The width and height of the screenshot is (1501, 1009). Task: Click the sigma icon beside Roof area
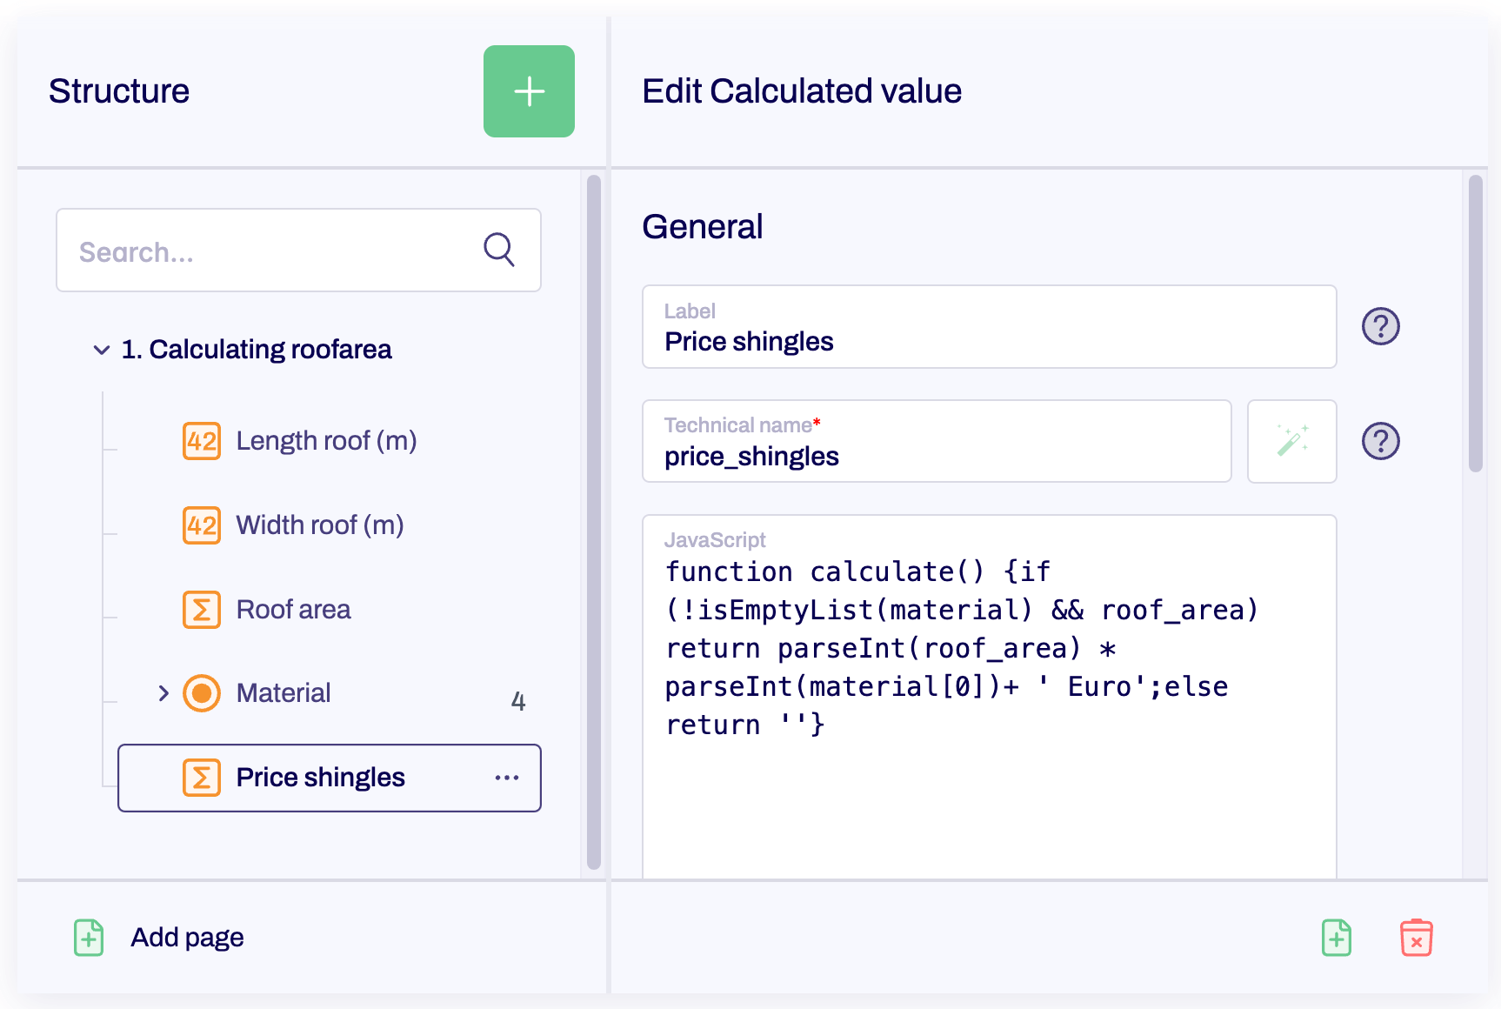(201, 610)
